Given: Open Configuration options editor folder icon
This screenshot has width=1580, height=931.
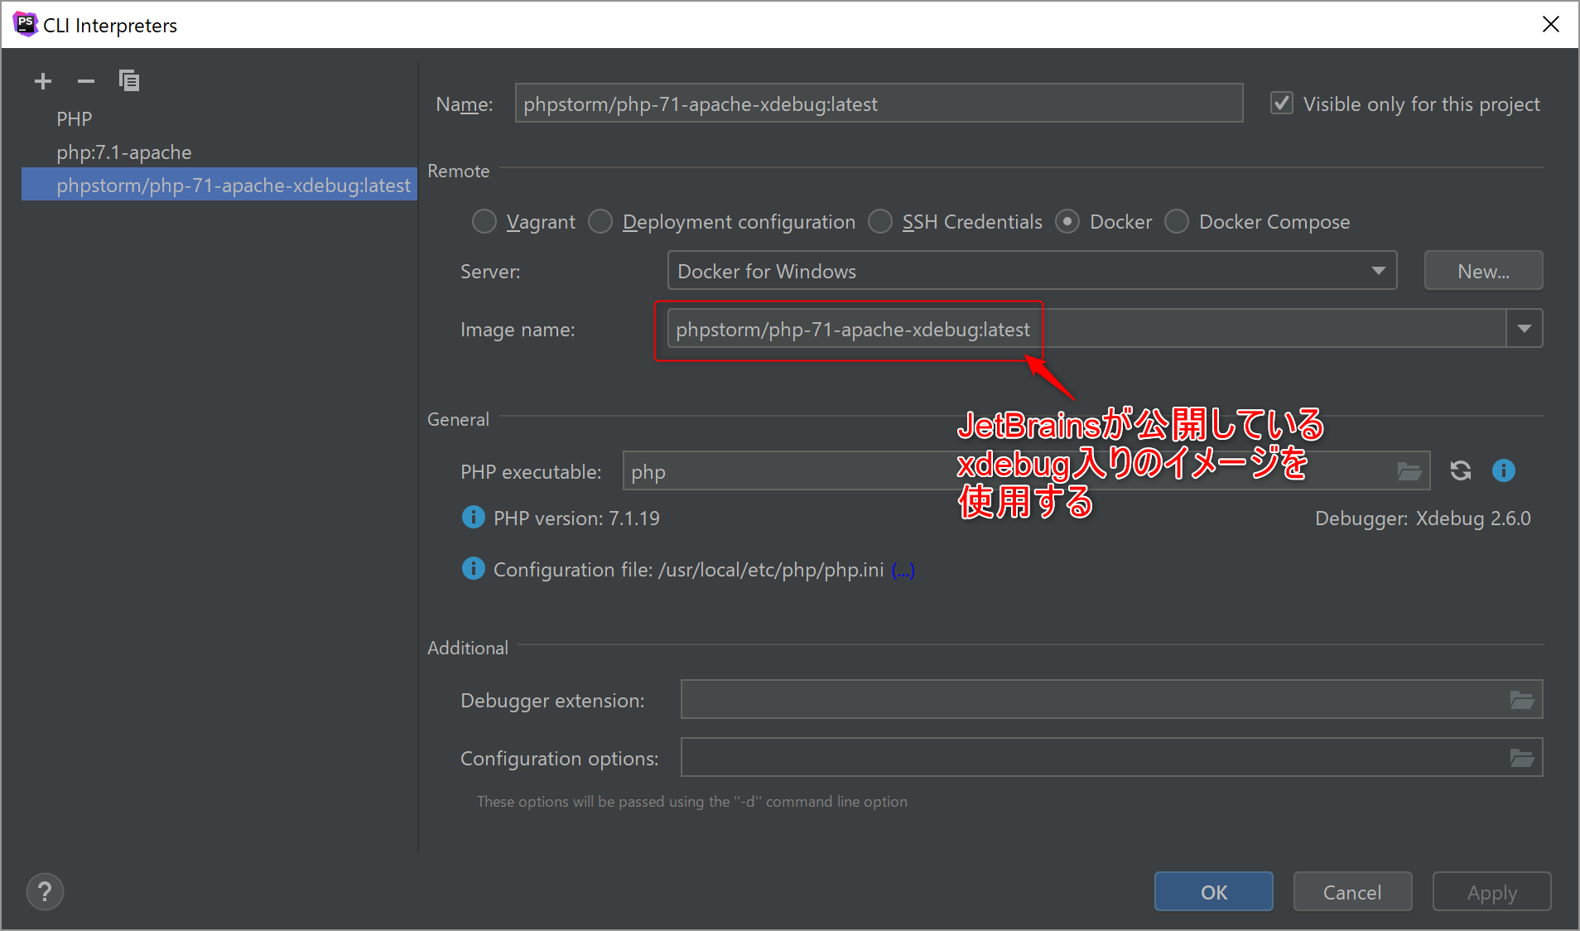Looking at the screenshot, I should (1522, 758).
